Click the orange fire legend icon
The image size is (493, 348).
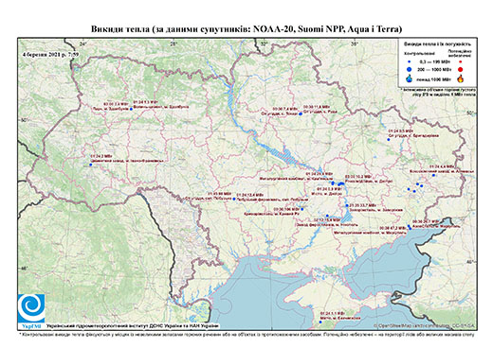[x=461, y=78]
